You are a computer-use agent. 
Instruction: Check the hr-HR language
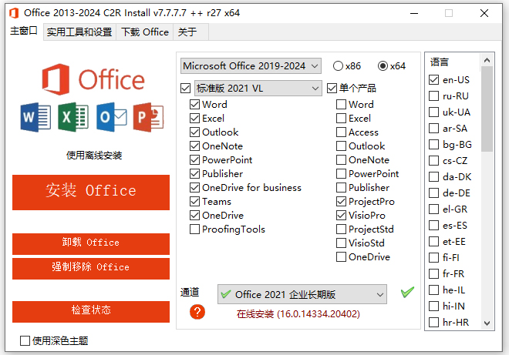pos(434,323)
